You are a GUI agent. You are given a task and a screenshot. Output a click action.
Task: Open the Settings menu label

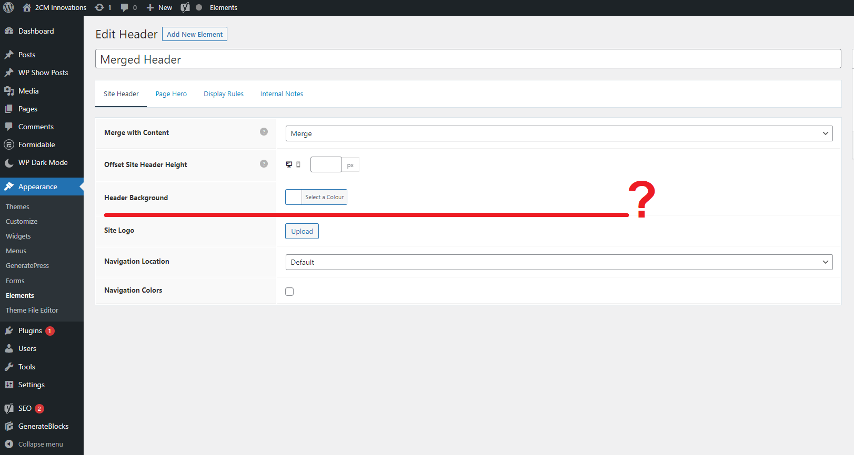click(32, 385)
